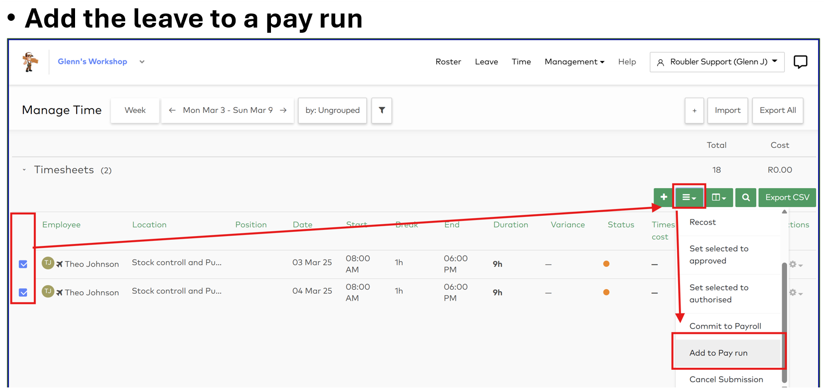The height and width of the screenshot is (389, 826).
Task: Sort by the Duration column header
Action: tap(511, 225)
